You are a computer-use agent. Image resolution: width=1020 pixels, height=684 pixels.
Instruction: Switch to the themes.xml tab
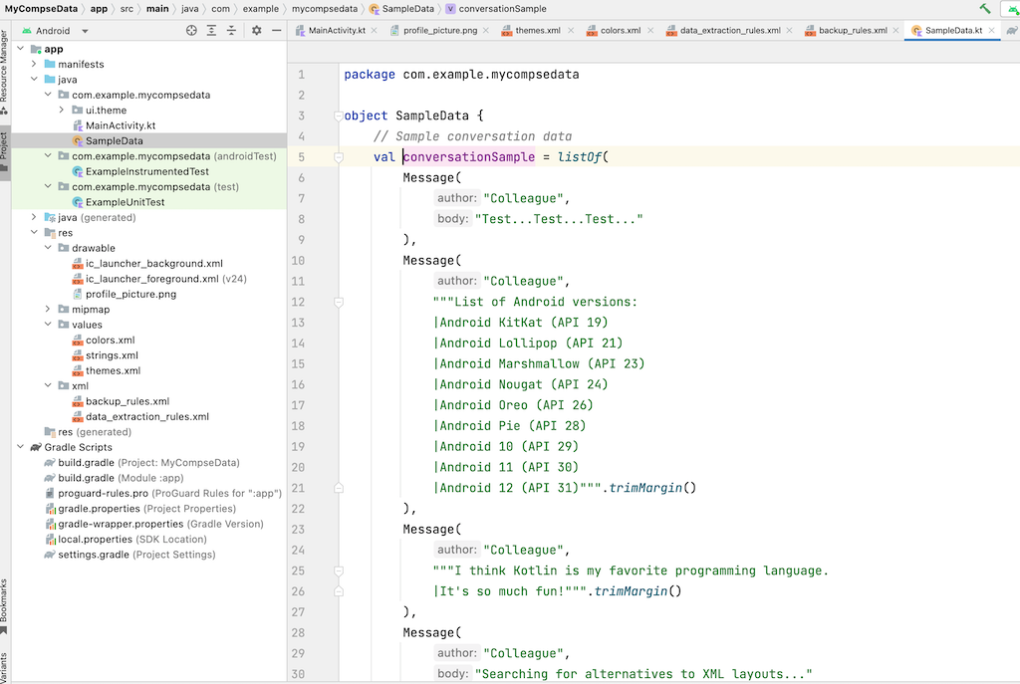[536, 31]
